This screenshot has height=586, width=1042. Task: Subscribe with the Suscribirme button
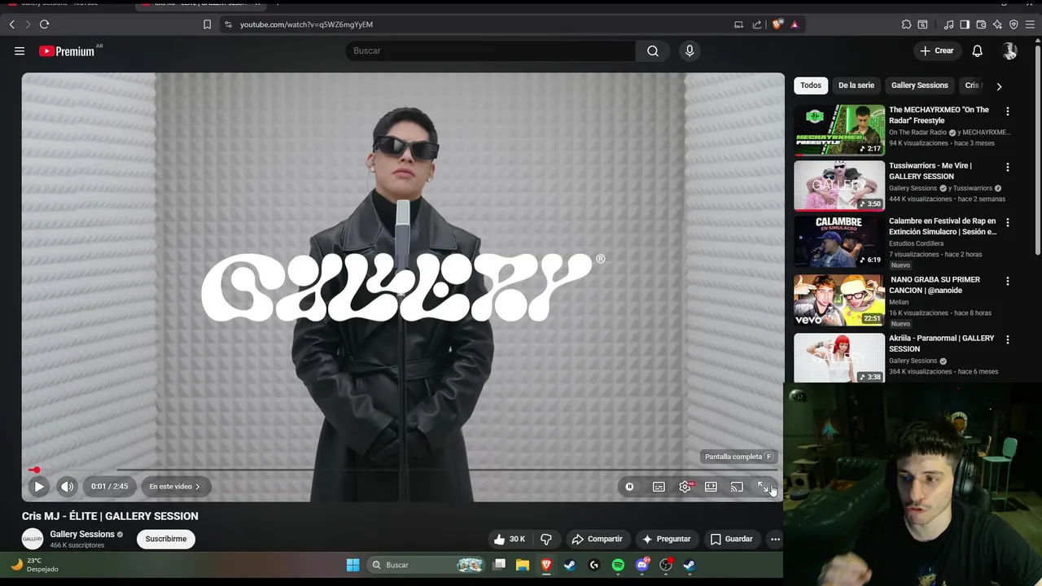tap(166, 539)
